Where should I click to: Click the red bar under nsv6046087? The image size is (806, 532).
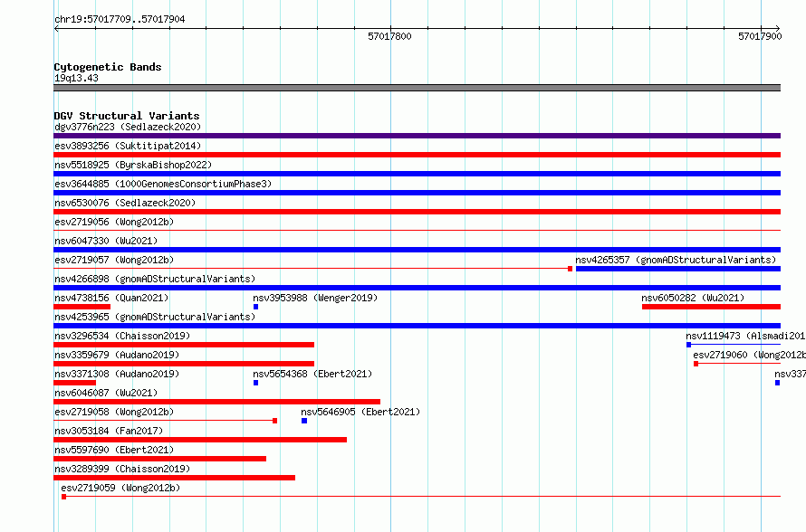(217, 402)
